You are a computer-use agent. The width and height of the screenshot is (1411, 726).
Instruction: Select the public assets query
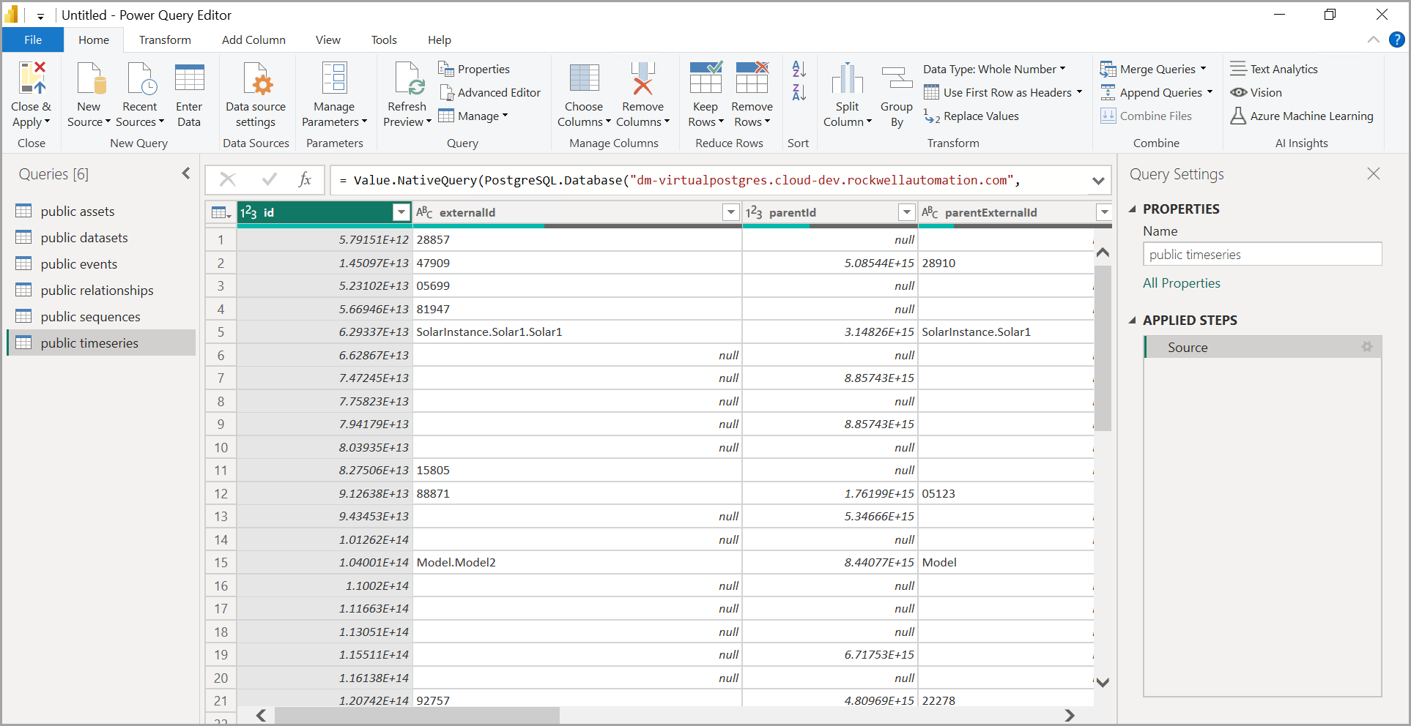click(x=78, y=212)
